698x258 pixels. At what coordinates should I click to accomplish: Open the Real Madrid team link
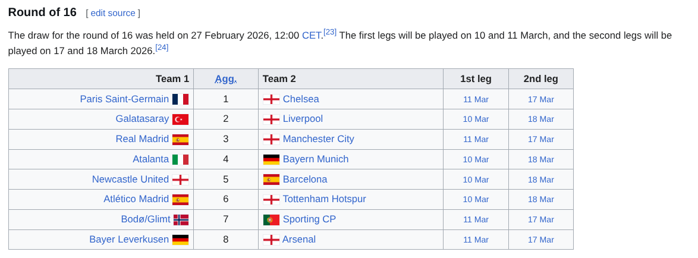[x=142, y=139]
